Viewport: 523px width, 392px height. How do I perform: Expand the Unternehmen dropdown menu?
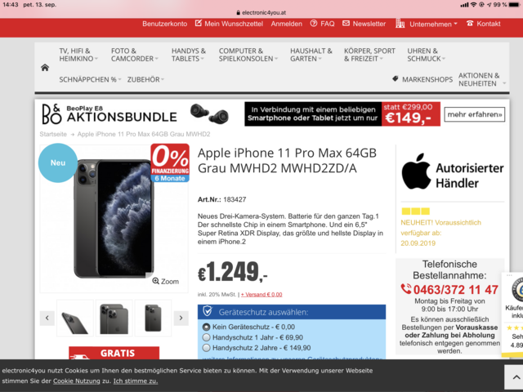[x=427, y=24]
